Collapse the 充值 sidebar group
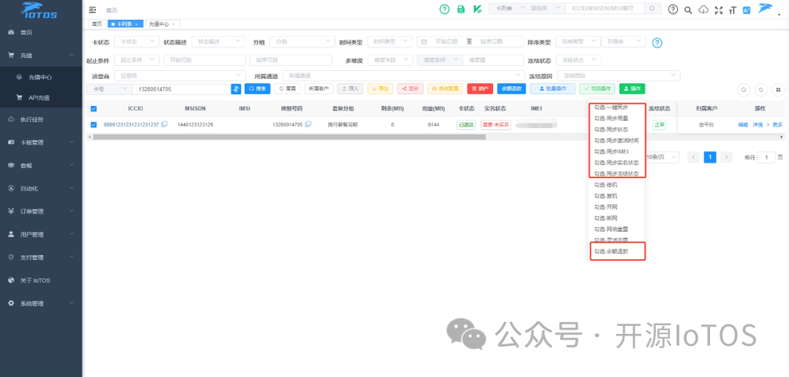This screenshot has width=789, height=377. pyautogui.click(x=41, y=55)
